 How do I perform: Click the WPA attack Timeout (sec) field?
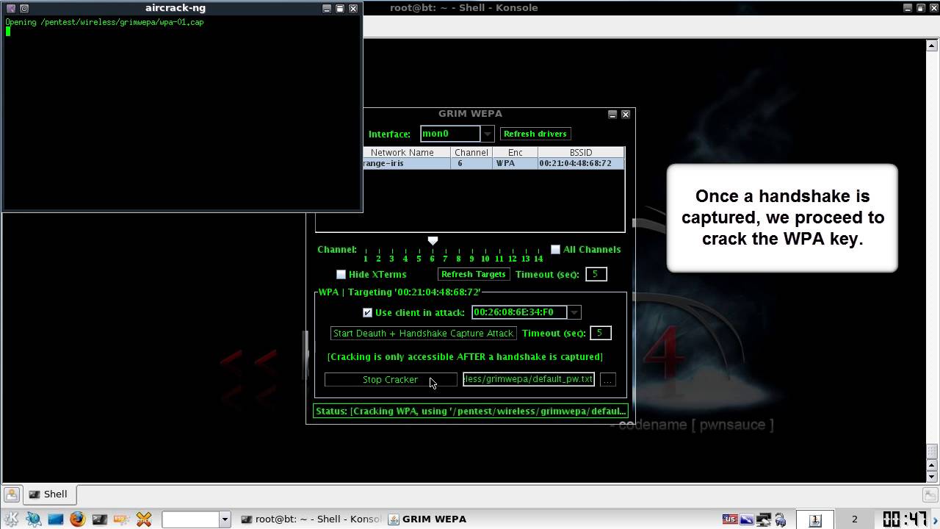pos(600,333)
